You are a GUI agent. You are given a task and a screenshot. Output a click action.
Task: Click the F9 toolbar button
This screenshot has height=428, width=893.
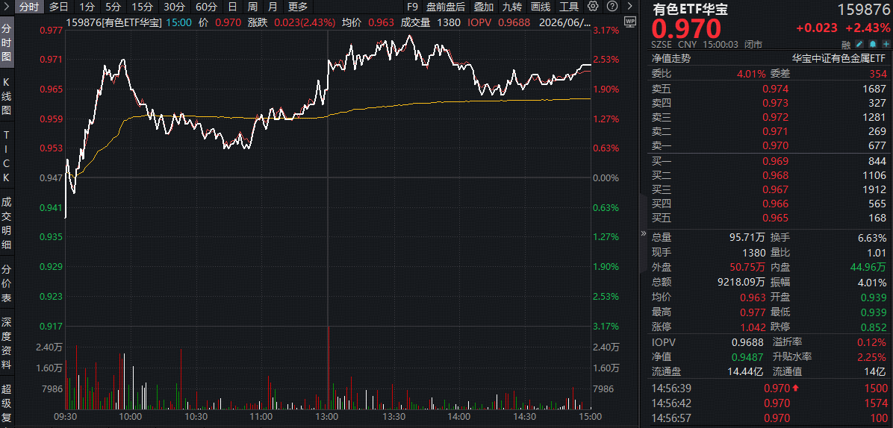point(412,7)
